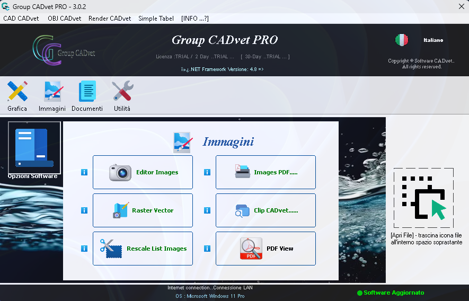This screenshot has height=301, width=469.
Task: Click the Immagini section heading
Action: click(x=228, y=142)
